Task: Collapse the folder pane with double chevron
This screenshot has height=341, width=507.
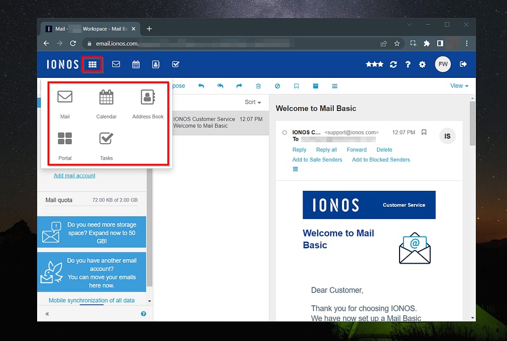Action: [x=47, y=314]
